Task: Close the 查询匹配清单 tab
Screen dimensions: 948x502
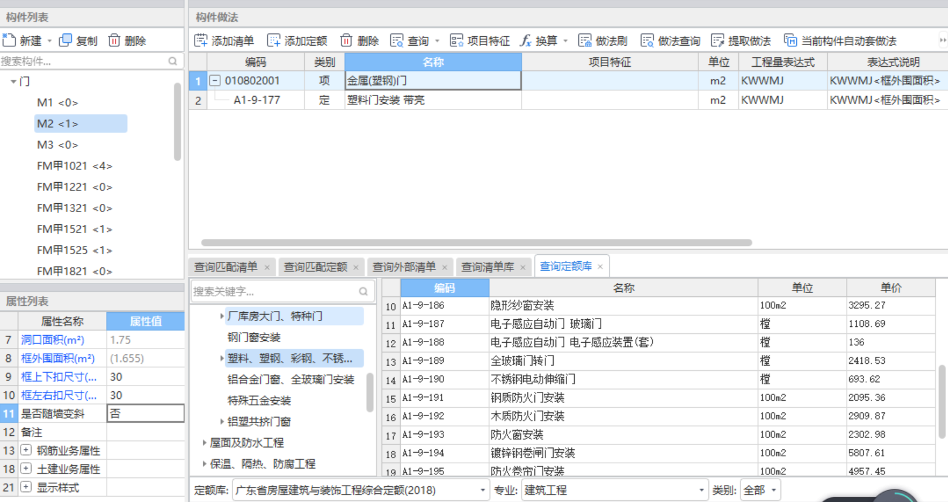Action: pyautogui.click(x=267, y=268)
